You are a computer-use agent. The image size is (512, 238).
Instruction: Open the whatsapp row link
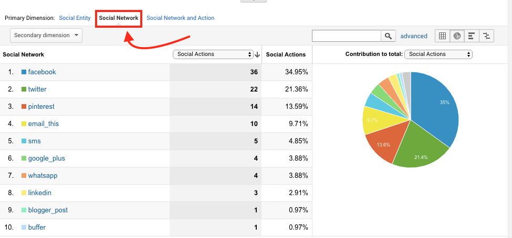click(x=43, y=176)
